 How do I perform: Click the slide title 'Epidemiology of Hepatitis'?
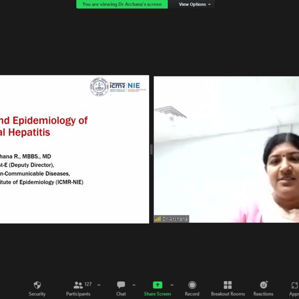click(44, 126)
